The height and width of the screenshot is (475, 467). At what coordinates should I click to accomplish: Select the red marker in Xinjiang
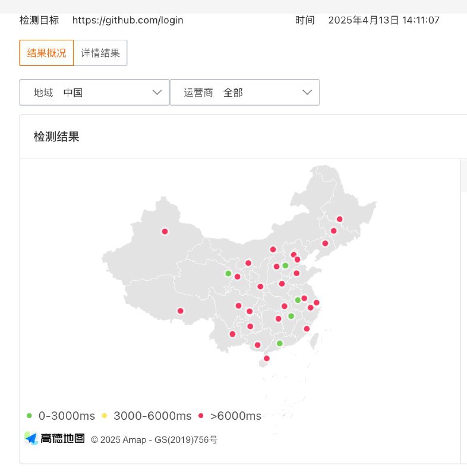[165, 232]
